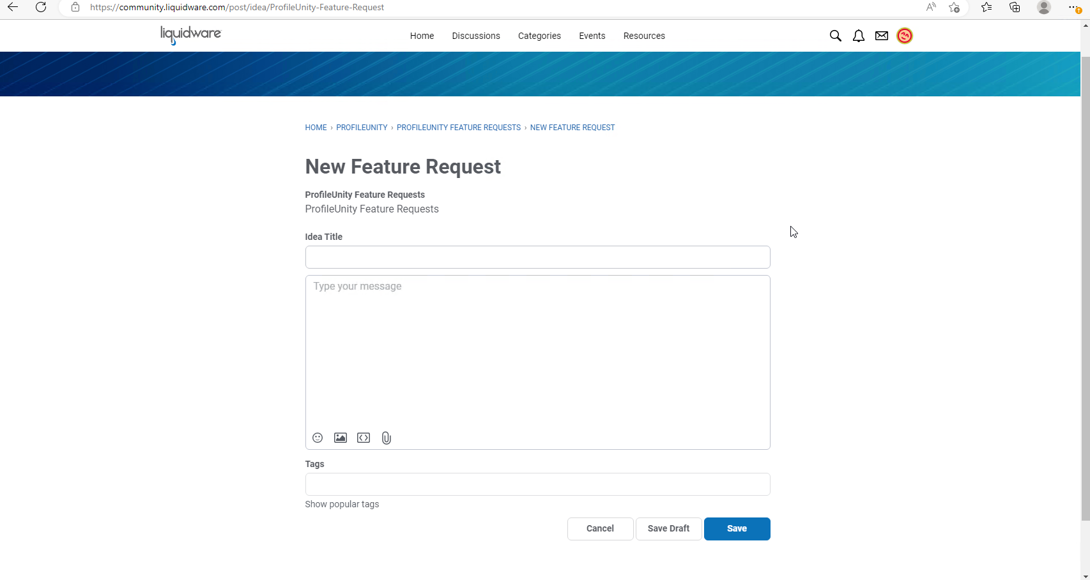
Task: Open Discussions menu item
Action: [x=476, y=36]
